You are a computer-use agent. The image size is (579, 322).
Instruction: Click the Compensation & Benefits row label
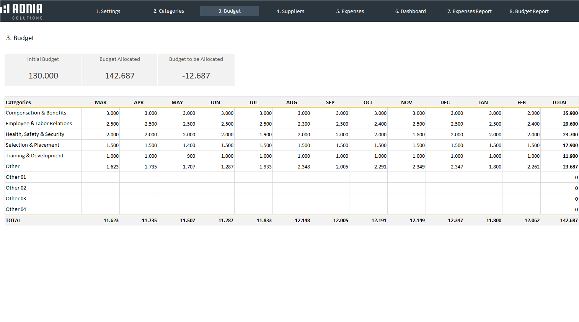pos(36,113)
